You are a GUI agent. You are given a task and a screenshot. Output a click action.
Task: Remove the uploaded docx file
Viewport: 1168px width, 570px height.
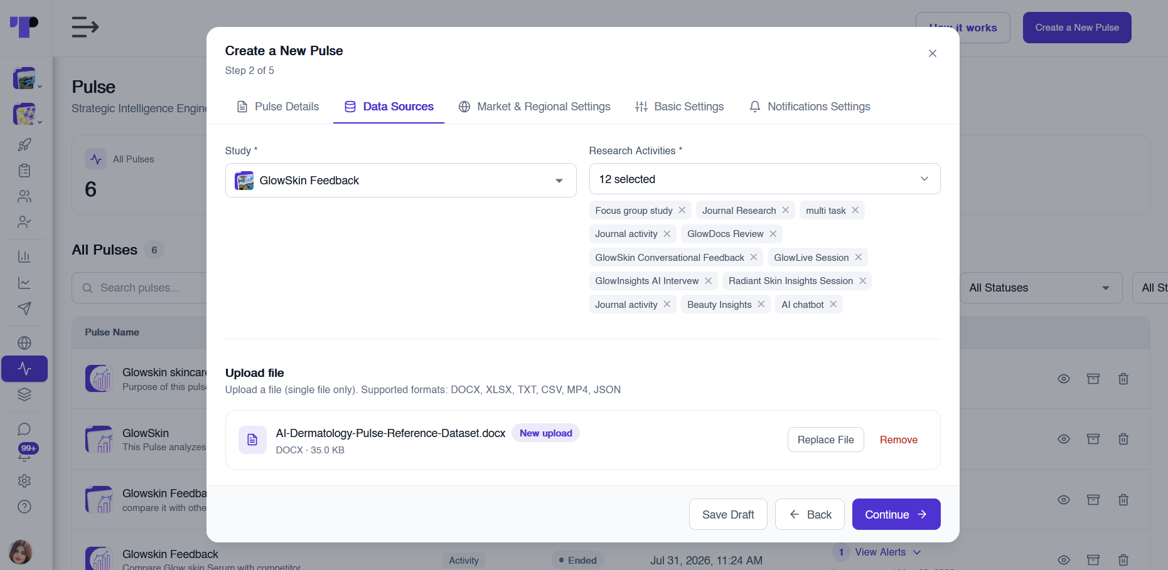pyautogui.click(x=898, y=440)
